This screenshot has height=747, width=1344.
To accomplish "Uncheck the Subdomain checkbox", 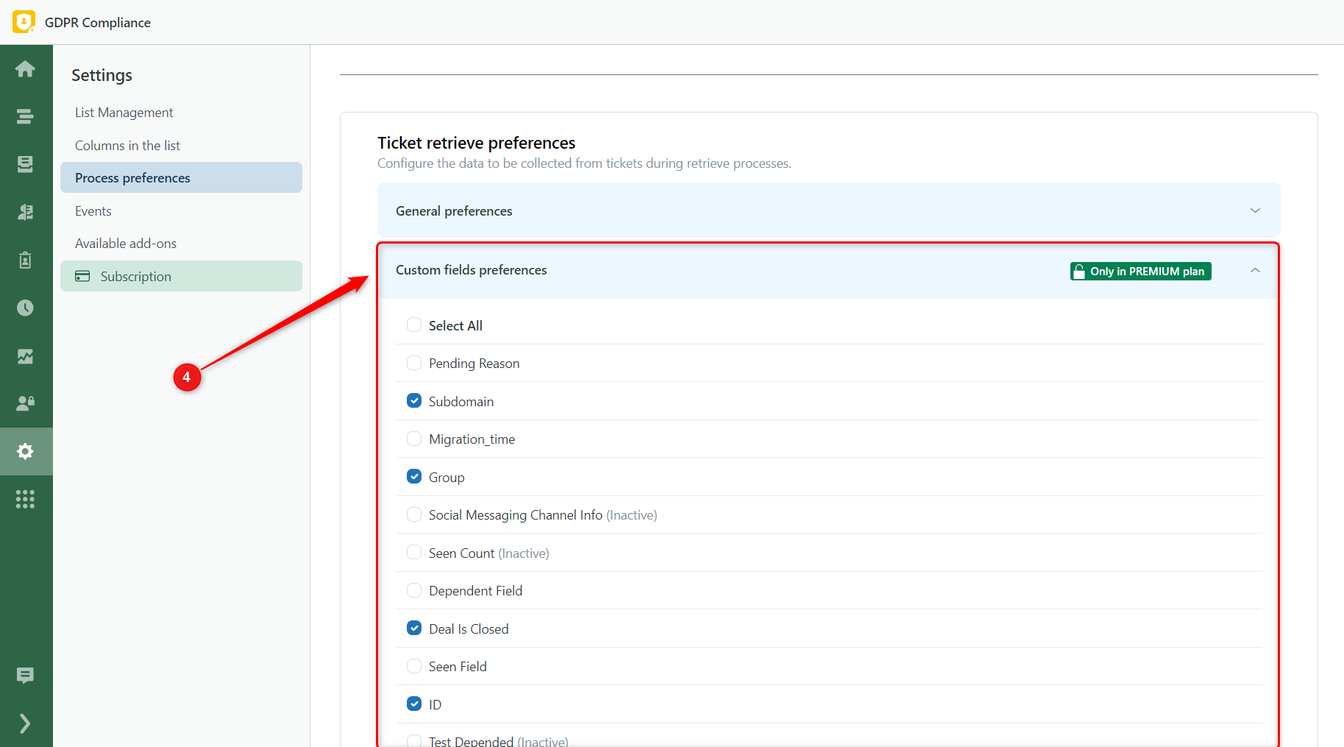I will pos(414,401).
